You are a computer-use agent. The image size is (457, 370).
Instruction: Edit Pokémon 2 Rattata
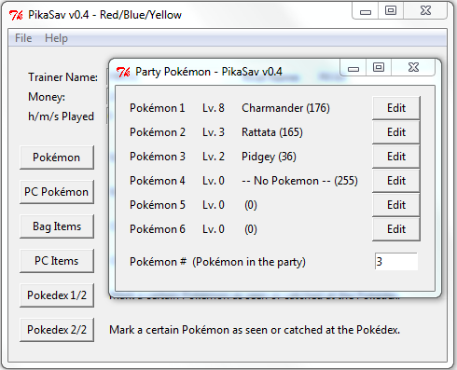pos(396,132)
